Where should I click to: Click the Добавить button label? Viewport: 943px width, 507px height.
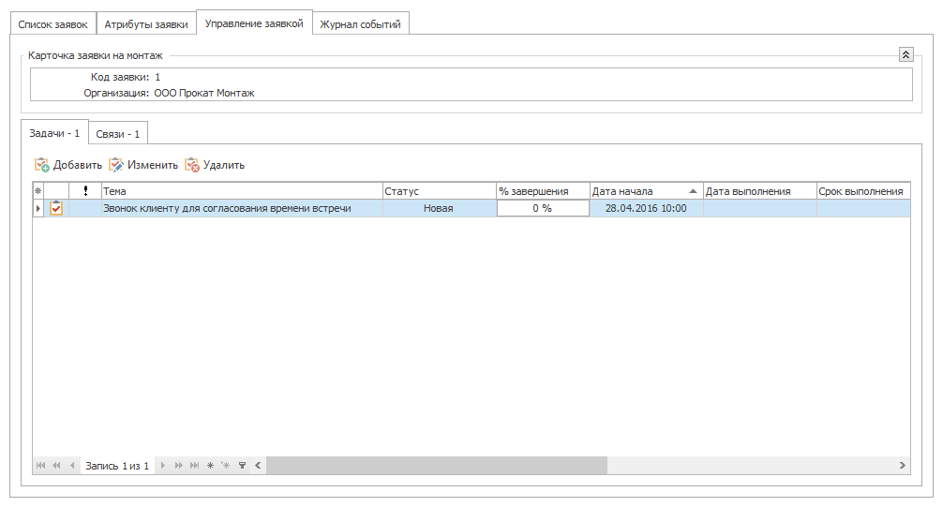(78, 165)
